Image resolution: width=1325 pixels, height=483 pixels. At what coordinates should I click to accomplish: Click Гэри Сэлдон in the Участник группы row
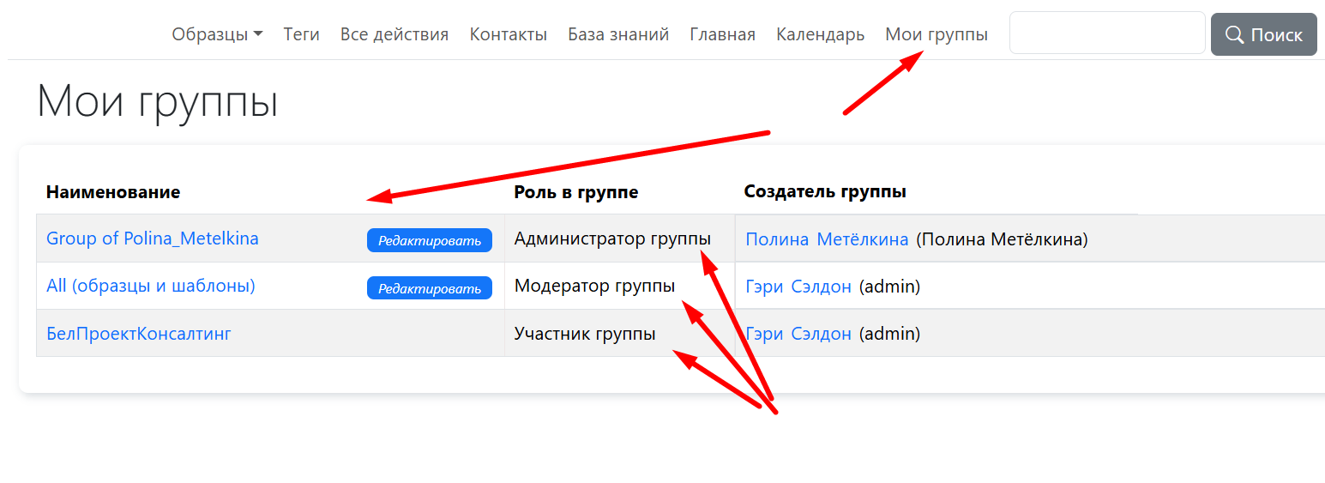click(x=798, y=334)
